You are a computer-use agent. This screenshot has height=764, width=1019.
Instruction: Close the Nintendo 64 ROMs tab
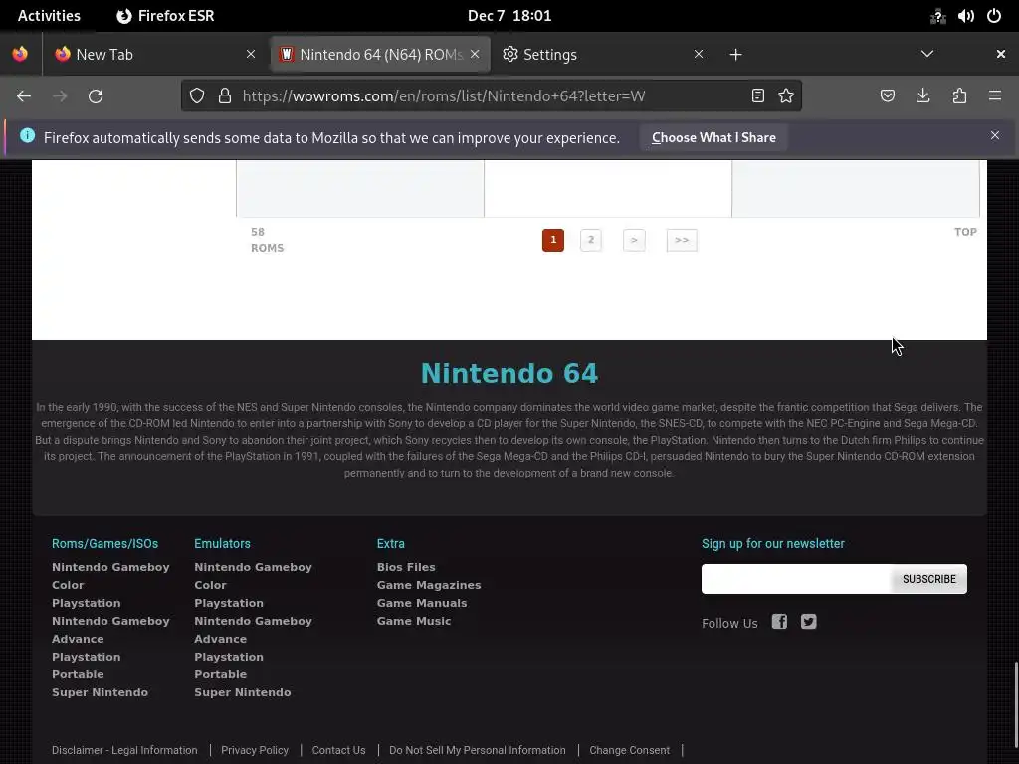point(475,54)
